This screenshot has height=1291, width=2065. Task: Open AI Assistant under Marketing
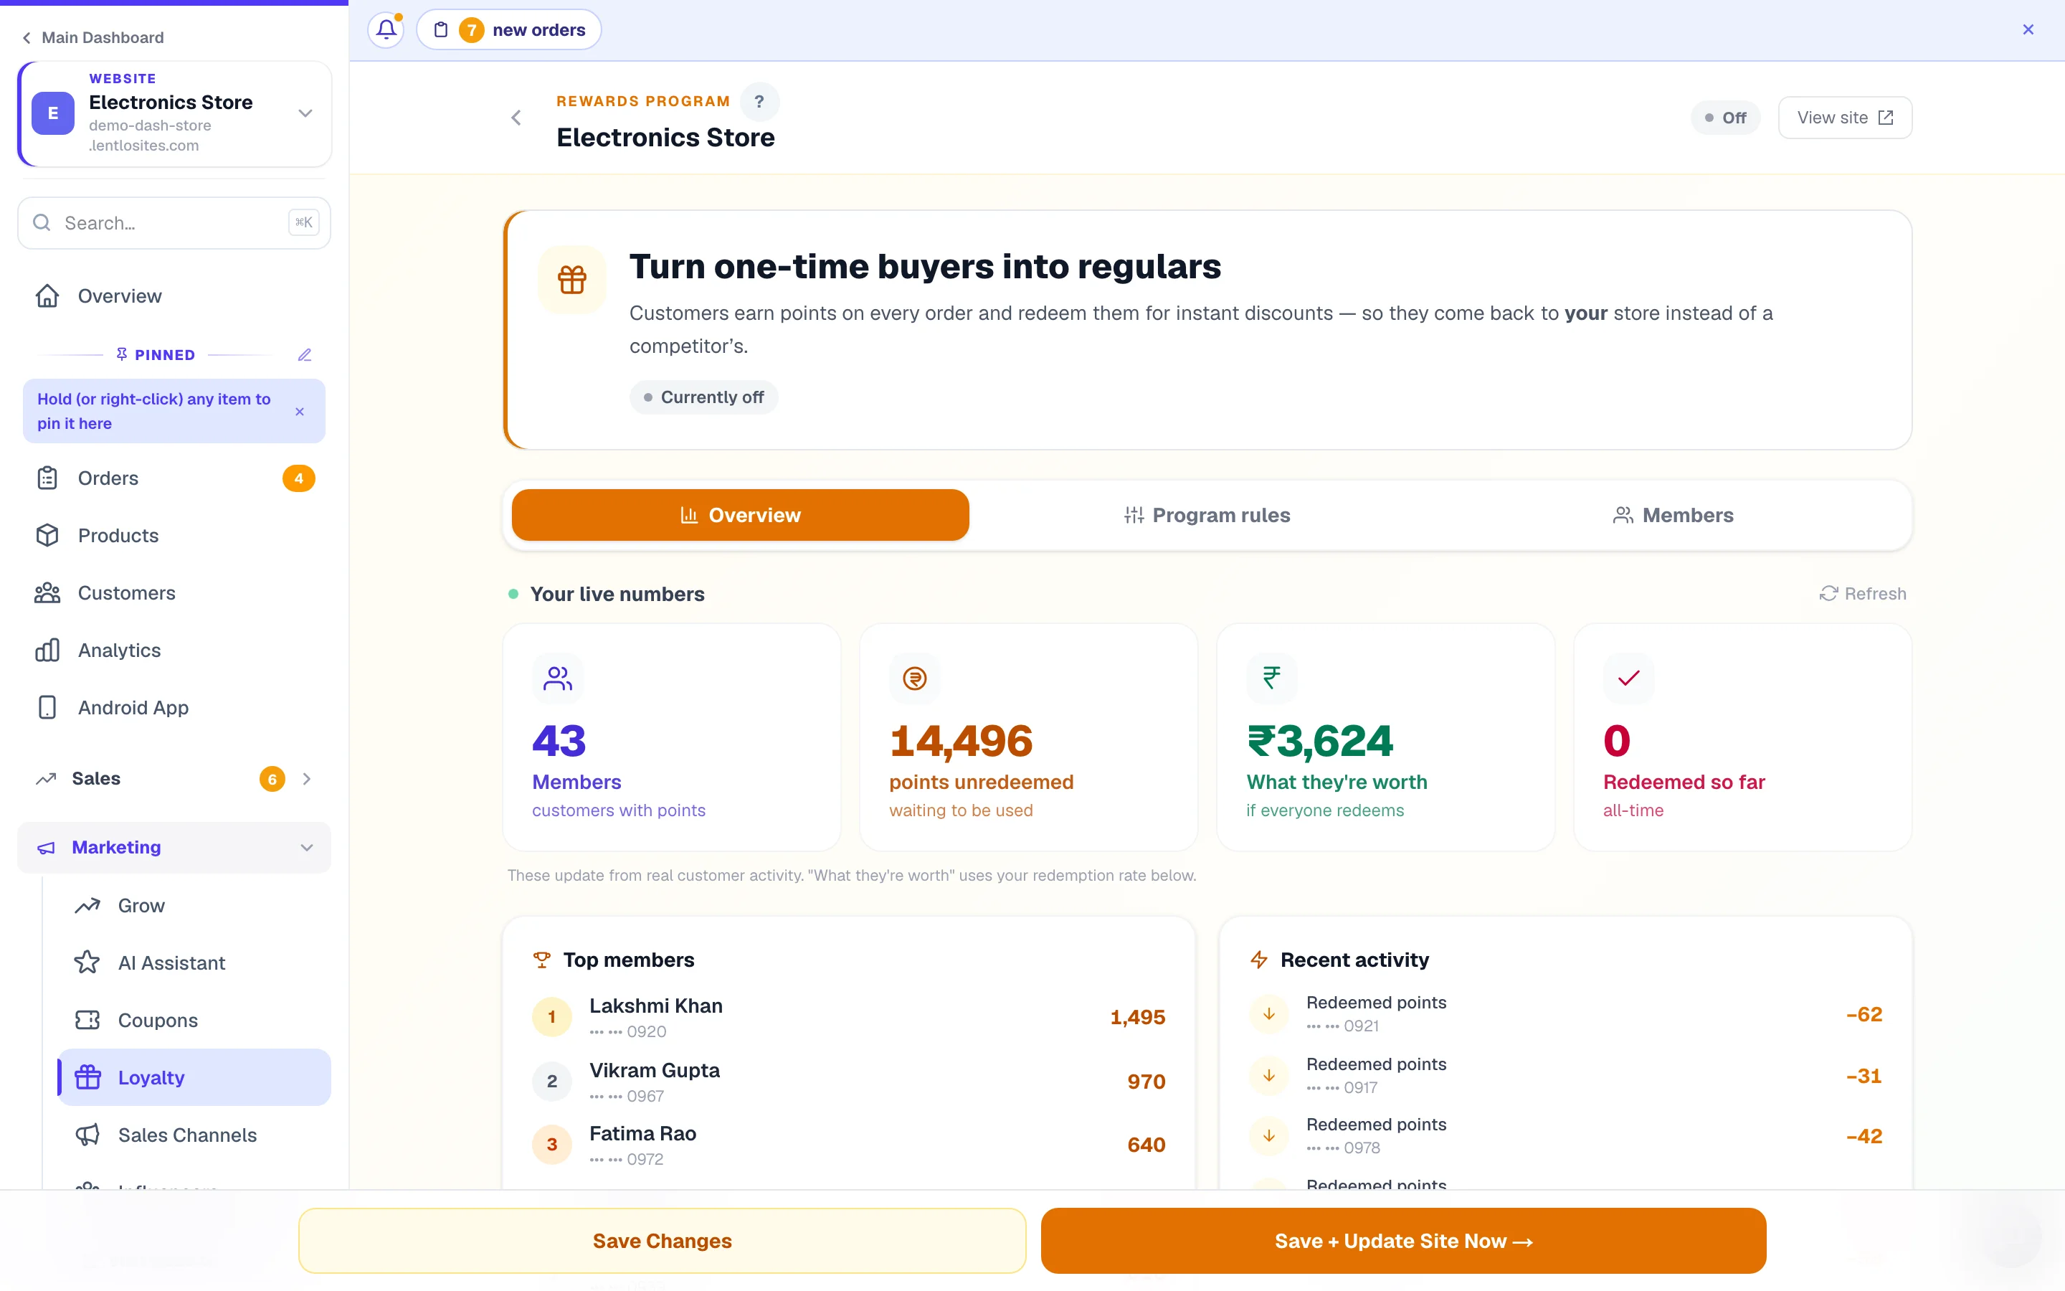coord(194,963)
